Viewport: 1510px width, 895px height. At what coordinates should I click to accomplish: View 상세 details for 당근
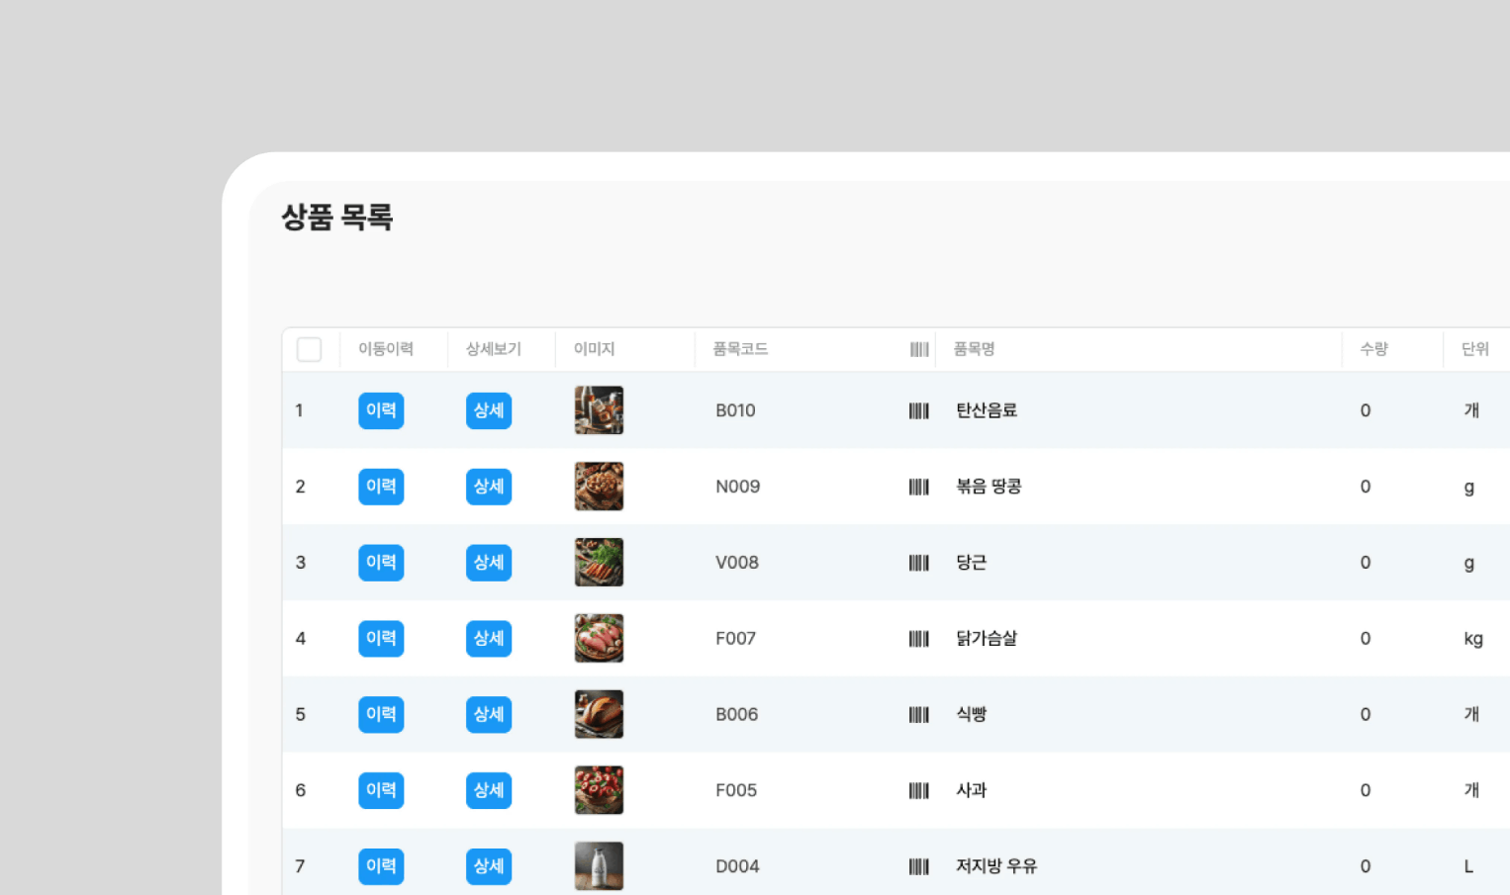tap(489, 563)
